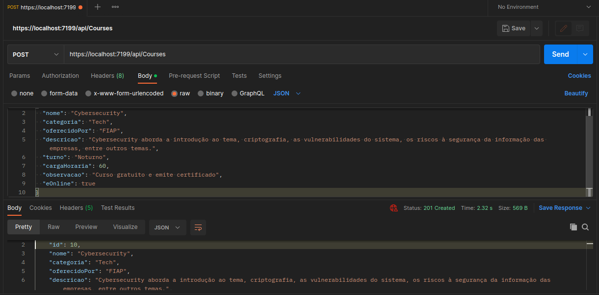Image resolution: width=599 pixels, height=295 pixels.
Task: Open the No Environment dropdown
Action: (544, 7)
